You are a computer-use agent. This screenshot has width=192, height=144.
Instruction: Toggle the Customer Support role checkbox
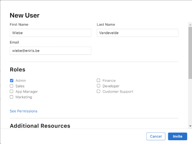point(98,91)
